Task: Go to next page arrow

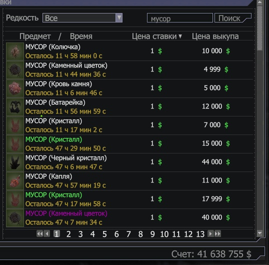Action: click(210, 233)
